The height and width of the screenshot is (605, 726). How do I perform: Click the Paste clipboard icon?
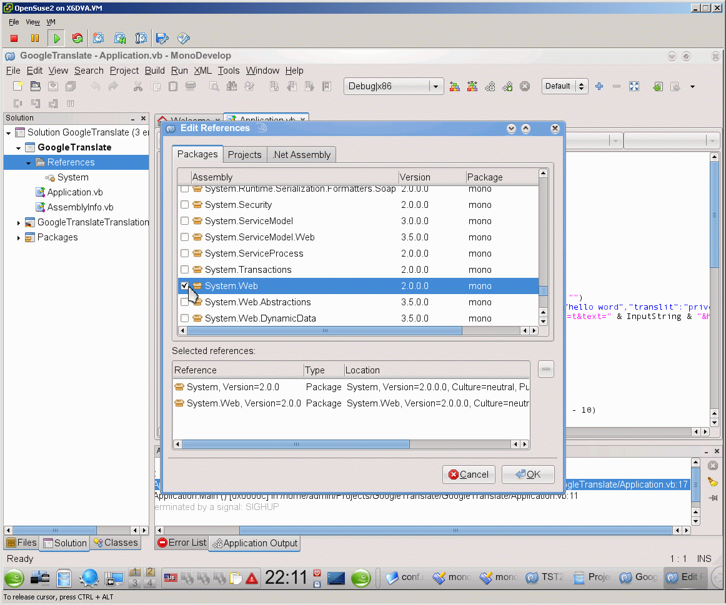[173, 86]
